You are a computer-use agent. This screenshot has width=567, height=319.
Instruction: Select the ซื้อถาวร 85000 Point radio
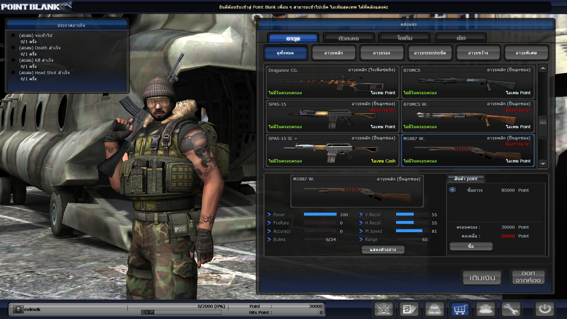coord(452,190)
